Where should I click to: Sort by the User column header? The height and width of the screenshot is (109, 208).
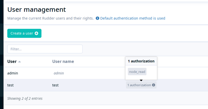[x=12, y=62]
